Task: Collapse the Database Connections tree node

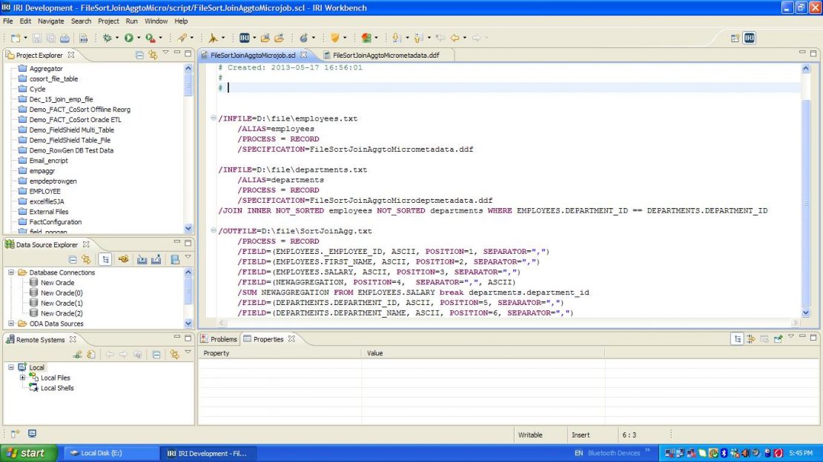Action: [x=11, y=272]
